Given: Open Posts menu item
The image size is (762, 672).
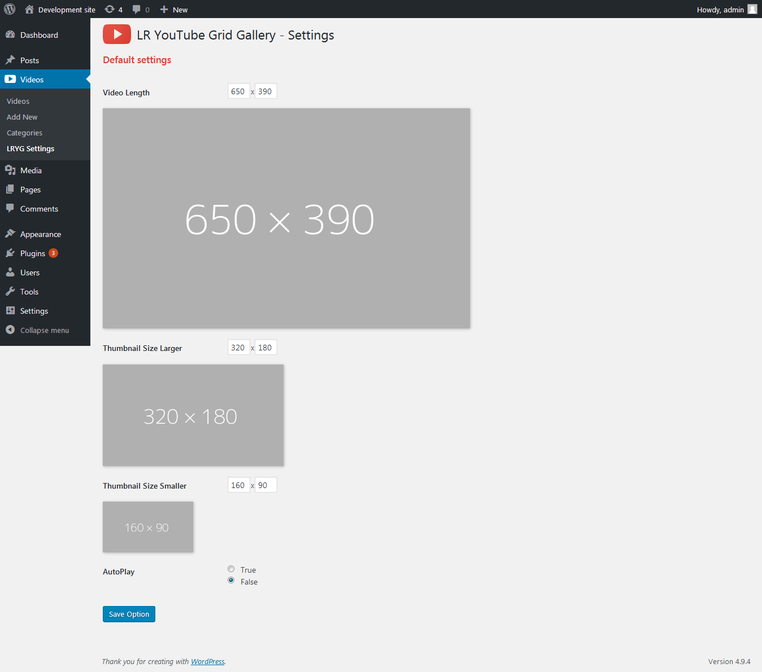Looking at the screenshot, I should (45, 60).
